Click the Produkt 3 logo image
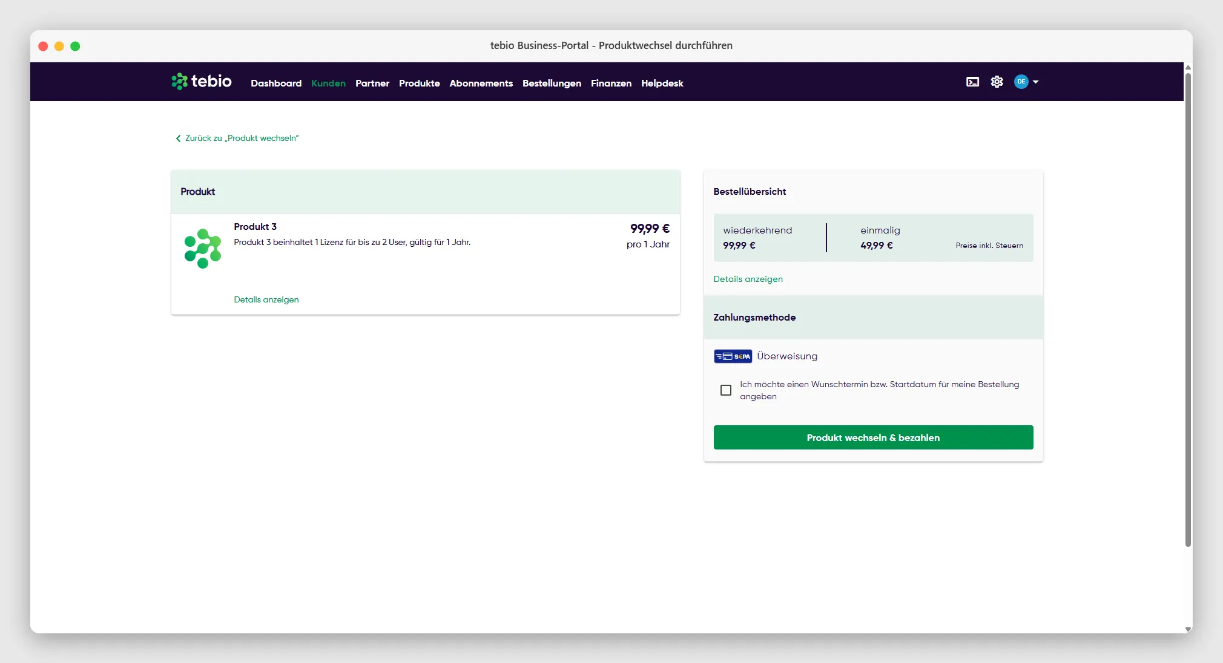The width and height of the screenshot is (1223, 663). coord(203,249)
